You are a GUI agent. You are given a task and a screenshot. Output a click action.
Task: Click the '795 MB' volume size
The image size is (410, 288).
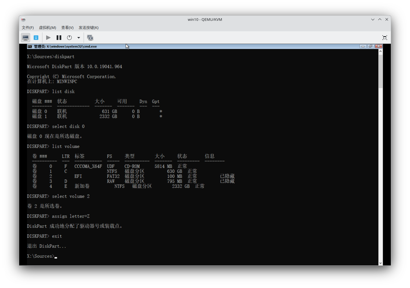[175, 181]
